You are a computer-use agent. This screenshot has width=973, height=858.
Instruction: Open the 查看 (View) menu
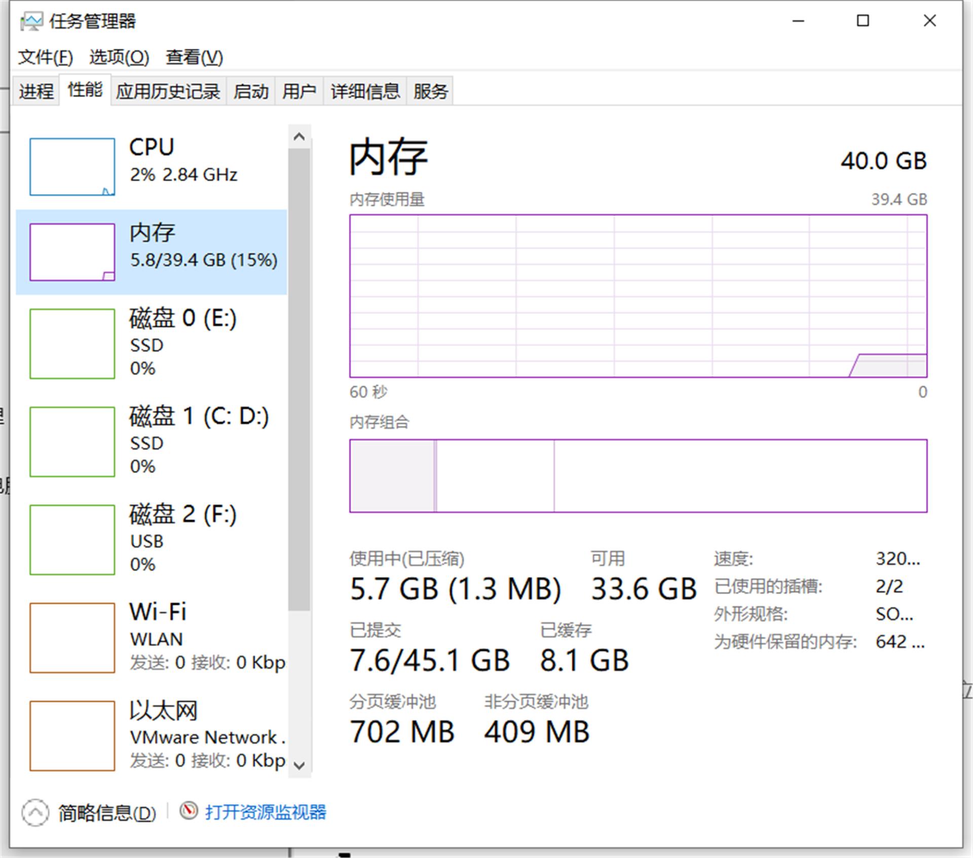click(194, 57)
